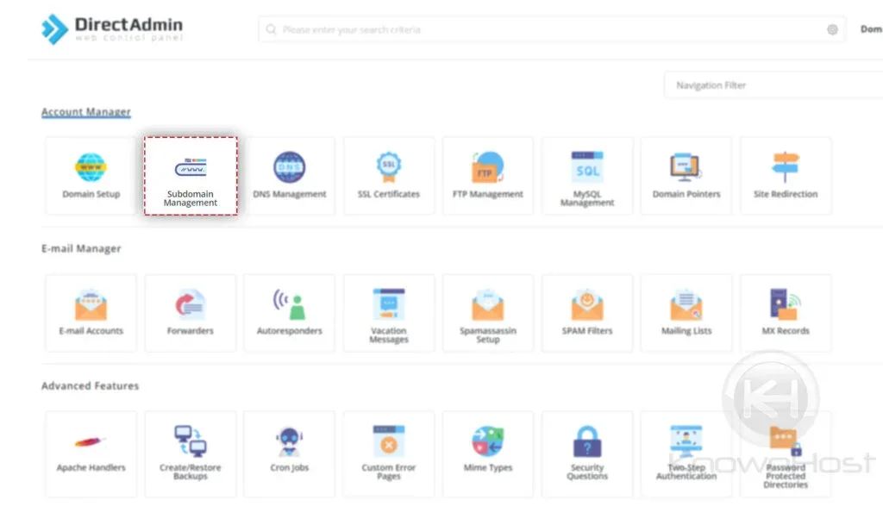The image size is (883, 525).
Task: Click the DirectAdmin logo
Action: click(112, 28)
